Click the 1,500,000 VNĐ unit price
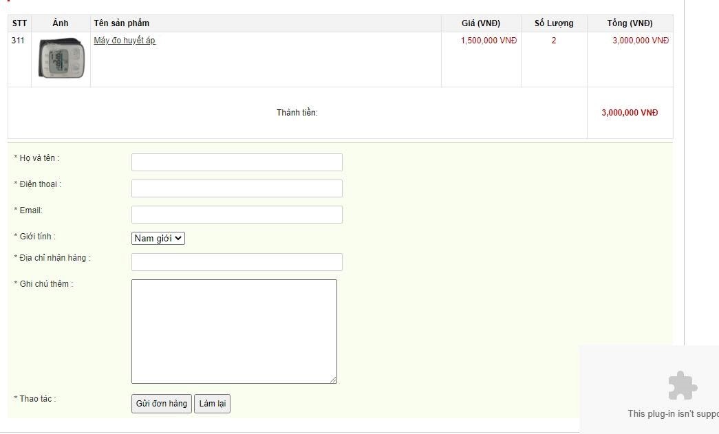The width and height of the screenshot is (719, 434). point(489,41)
